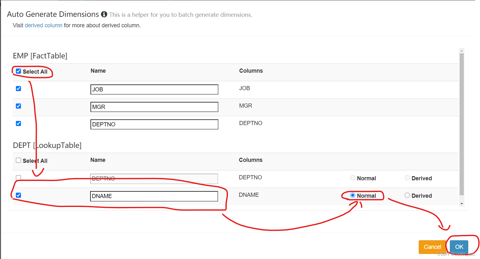
Task: Click the scrollbar up arrow
Action: coord(462,51)
